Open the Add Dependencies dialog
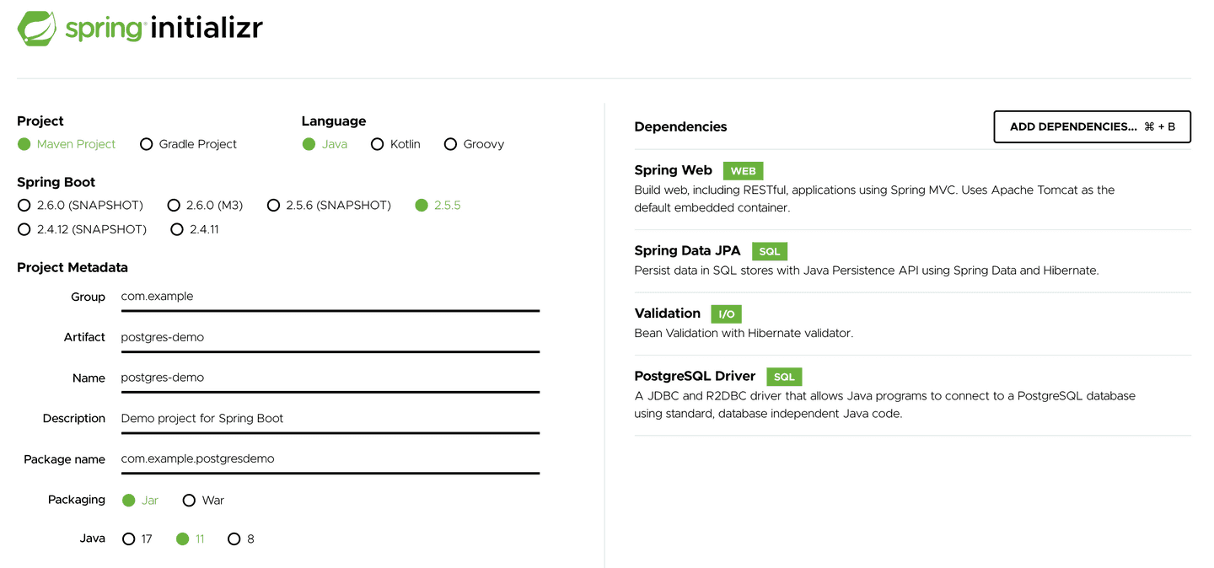 (x=1092, y=126)
